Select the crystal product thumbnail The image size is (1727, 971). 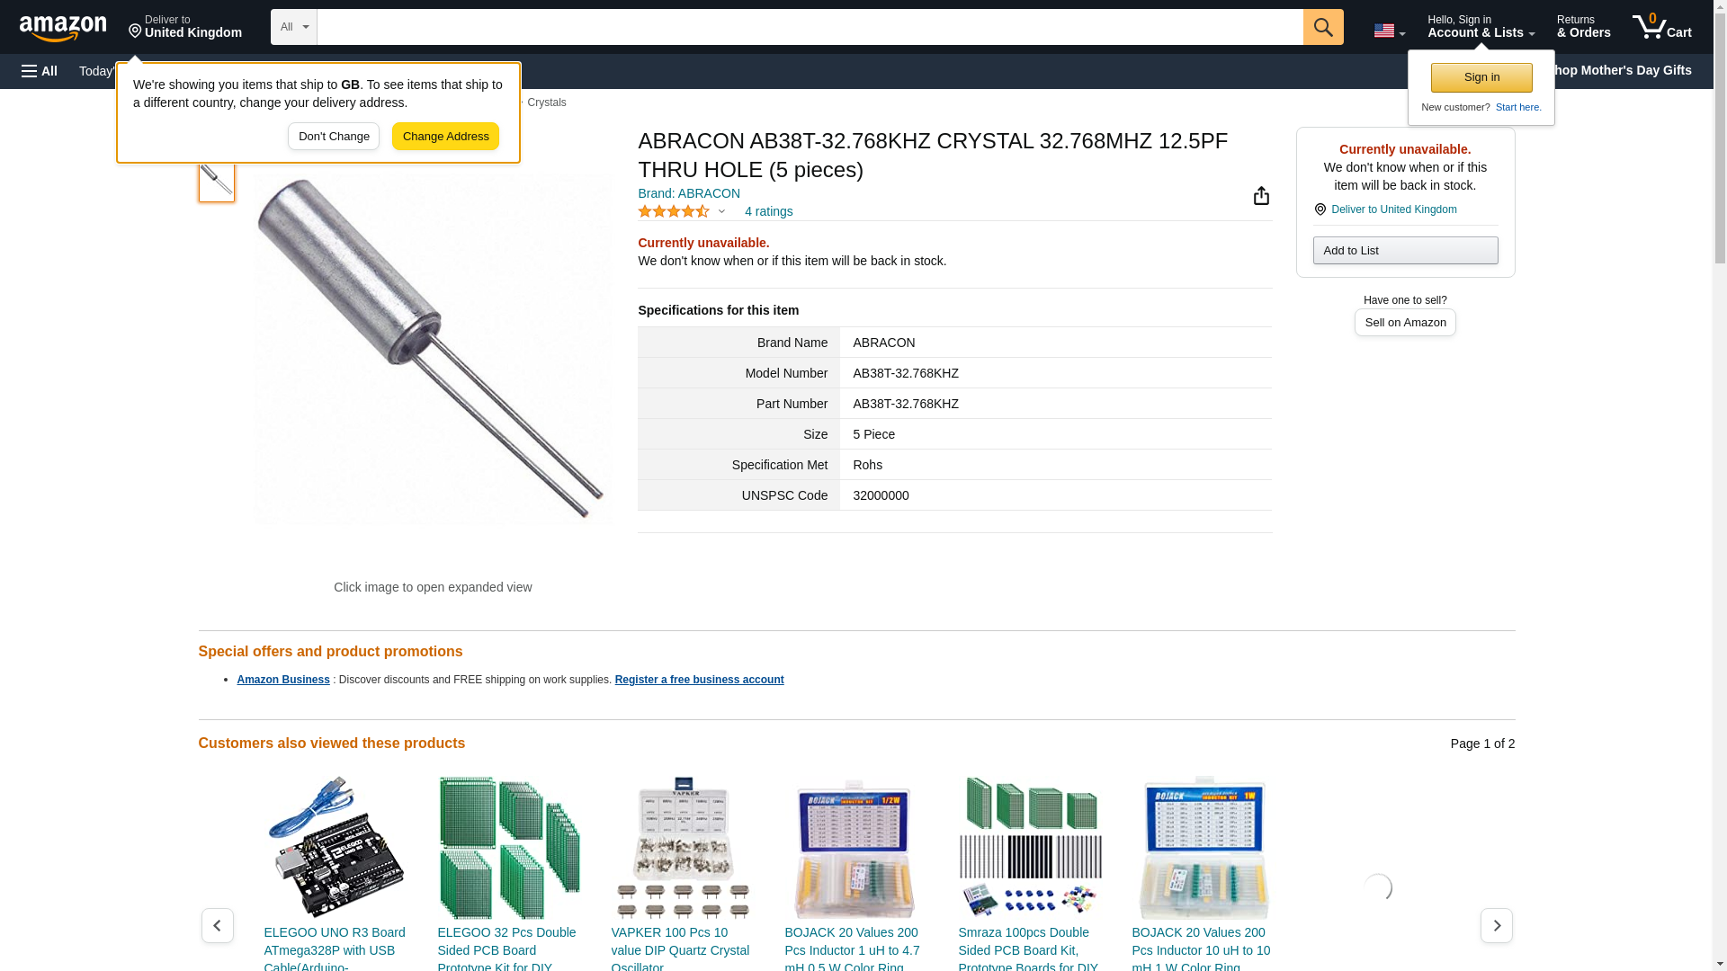pyautogui.click(x=217, y=181)
